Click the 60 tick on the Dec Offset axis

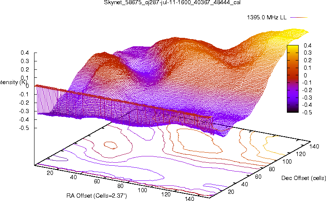pos(258,177)
